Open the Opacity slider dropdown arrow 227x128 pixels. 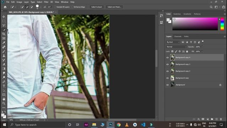[x=202, y=47]
